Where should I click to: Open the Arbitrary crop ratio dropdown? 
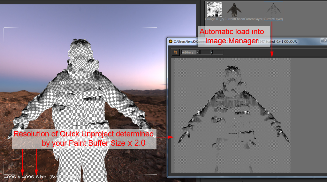pyautogui.click(x=191, y=52)
